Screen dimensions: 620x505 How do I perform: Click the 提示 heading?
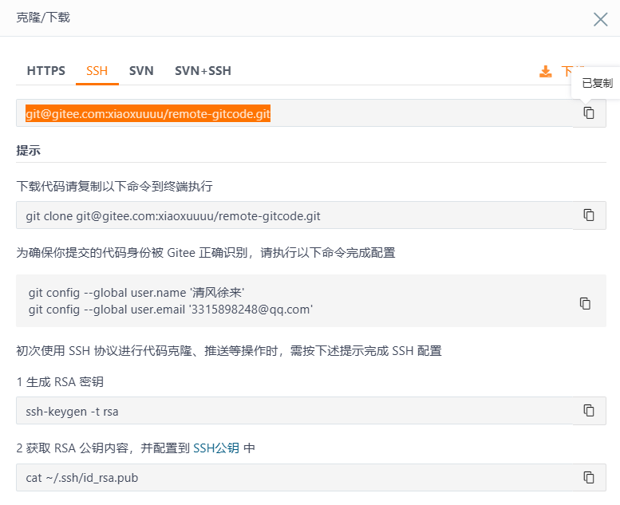click(28, 150)
